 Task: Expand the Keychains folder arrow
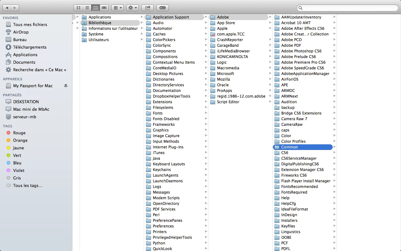coord(206,169)
